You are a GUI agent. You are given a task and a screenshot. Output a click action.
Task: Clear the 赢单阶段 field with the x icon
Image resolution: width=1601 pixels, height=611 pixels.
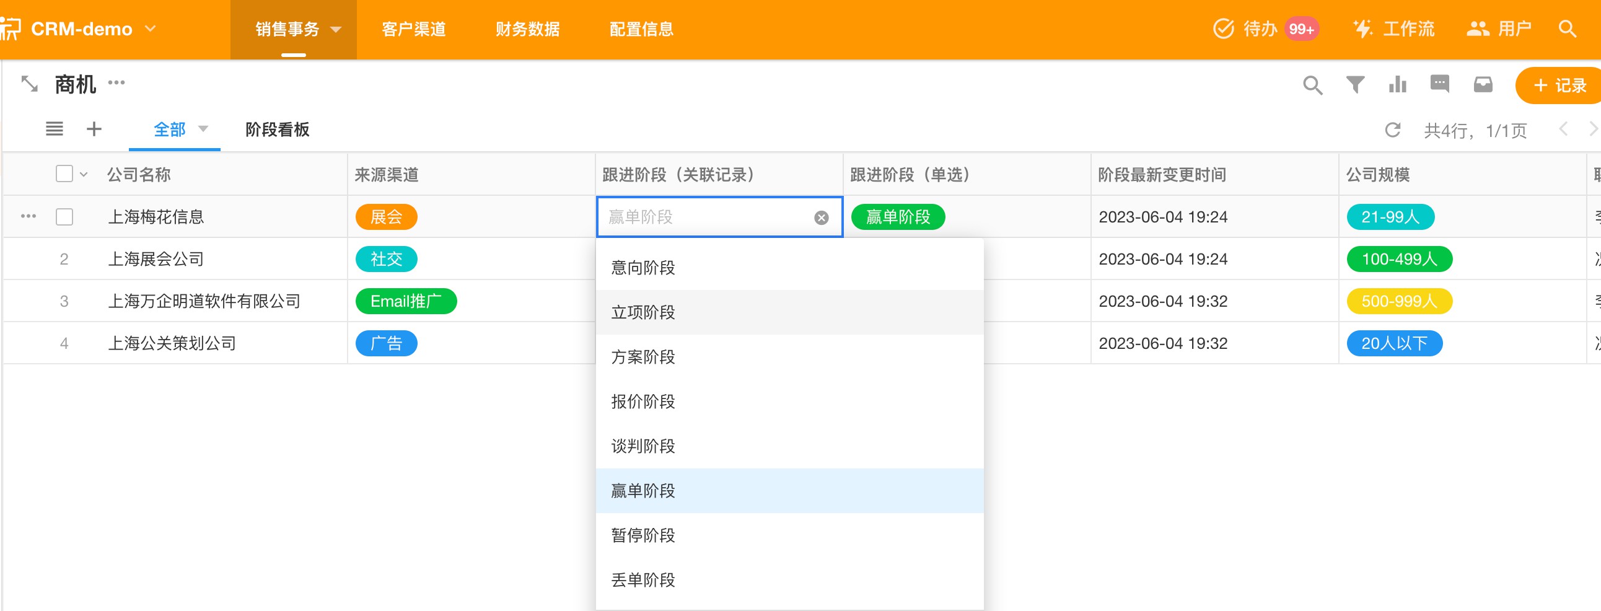click(821, 218)
